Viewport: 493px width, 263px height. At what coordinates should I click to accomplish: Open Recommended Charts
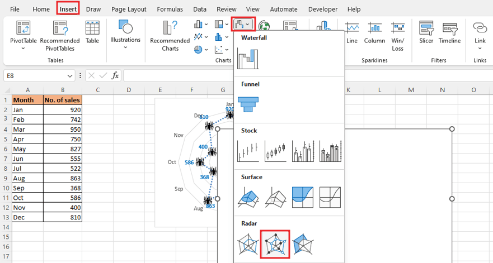pyautogui.click(x=170, y=36)
